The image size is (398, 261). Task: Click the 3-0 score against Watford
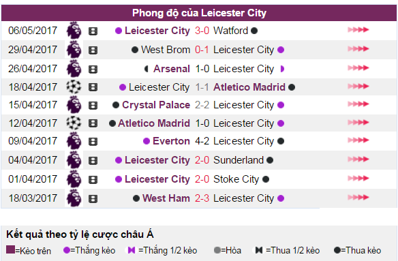(202, 31)
